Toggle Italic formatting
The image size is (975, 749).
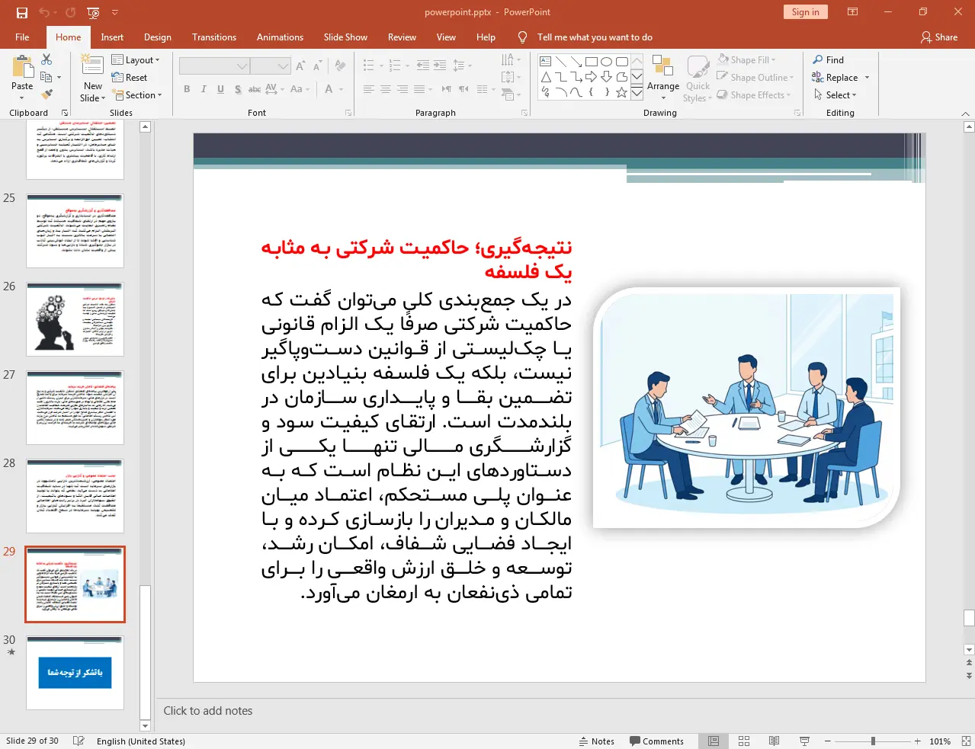coord(204,89)
